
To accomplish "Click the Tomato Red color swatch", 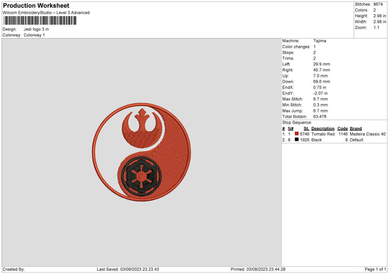I will tap(296, 134).
